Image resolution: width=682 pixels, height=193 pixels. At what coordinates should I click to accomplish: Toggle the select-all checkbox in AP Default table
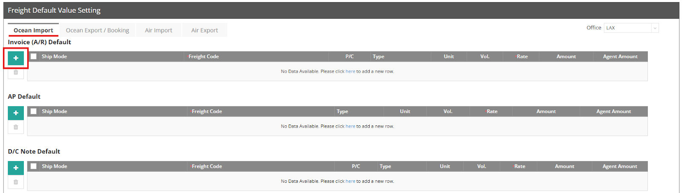(34, 111)
